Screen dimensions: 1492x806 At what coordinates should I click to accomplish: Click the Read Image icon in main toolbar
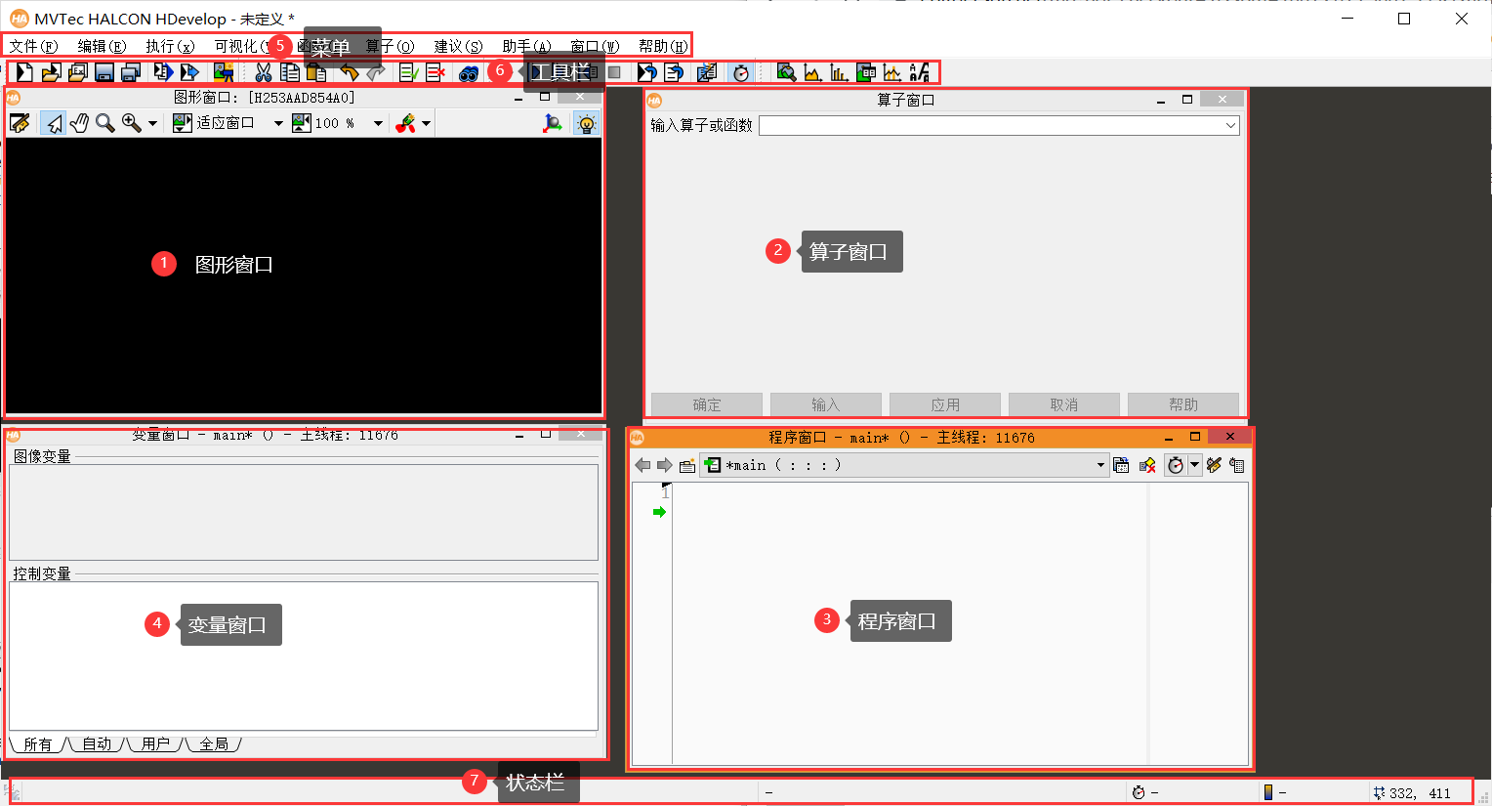(224, 72)
